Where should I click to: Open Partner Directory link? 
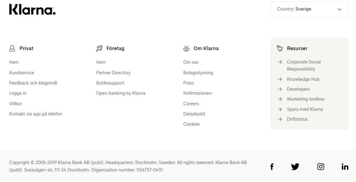coord(113,73)
